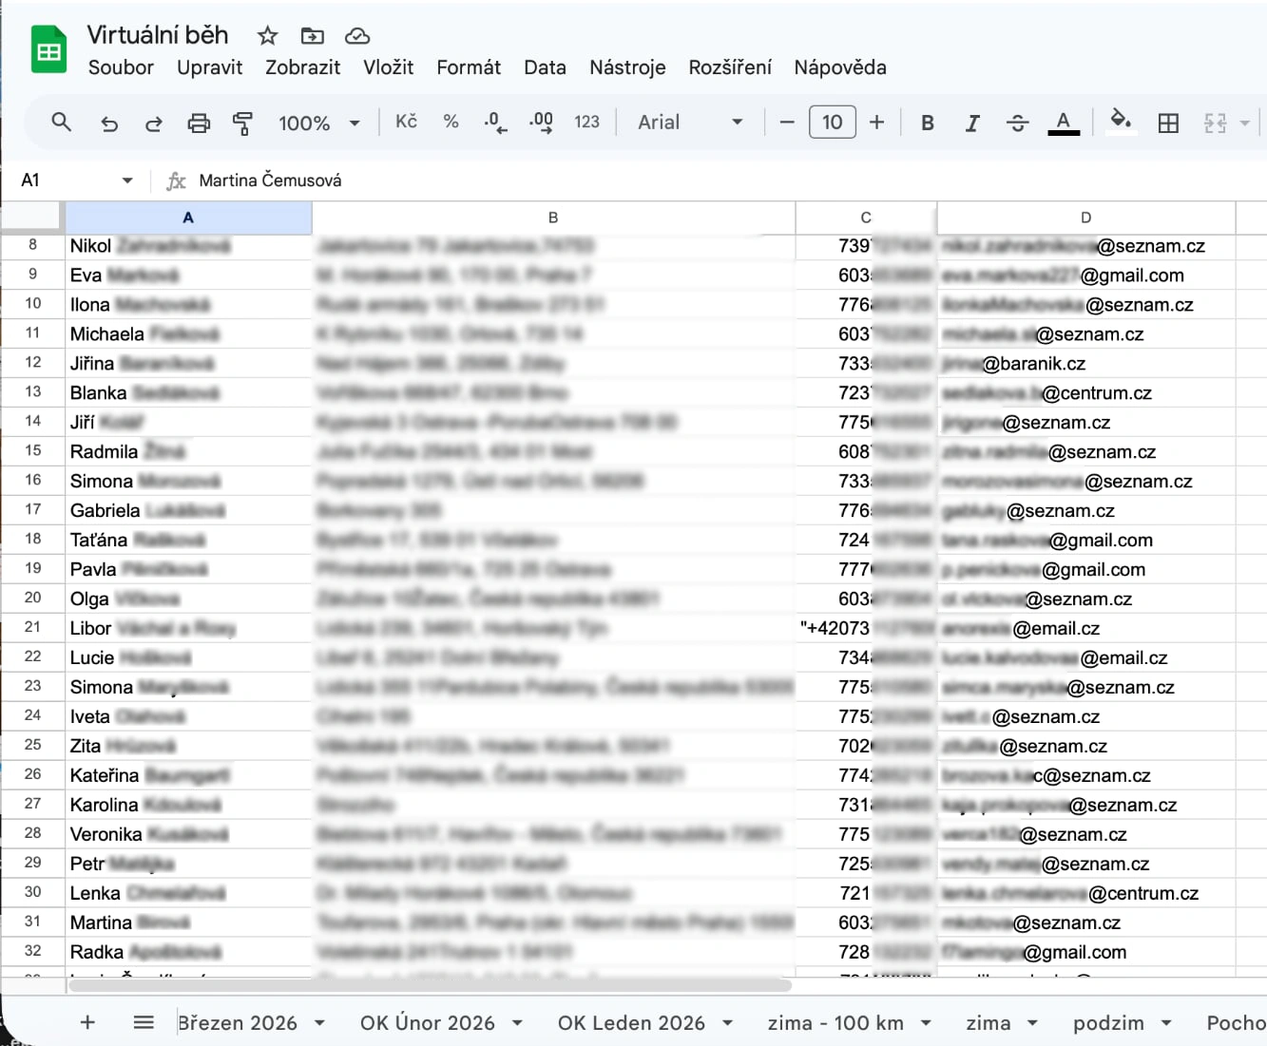The width and height of the screenshot is (1267, 1046).
Task: Switch to the OK Leden 2026 tab
Action: click(x=631, y=1023)
